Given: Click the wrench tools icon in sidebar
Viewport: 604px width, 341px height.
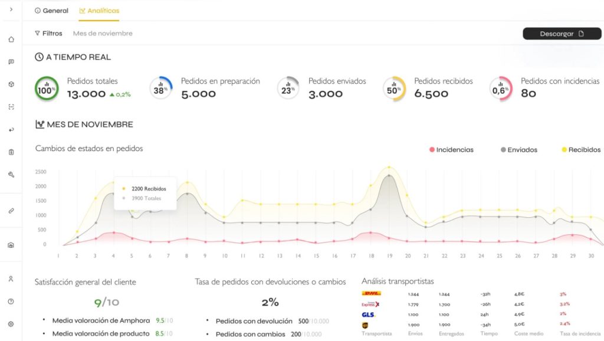Looking at the screenshot, I should (x=11, y=175).
